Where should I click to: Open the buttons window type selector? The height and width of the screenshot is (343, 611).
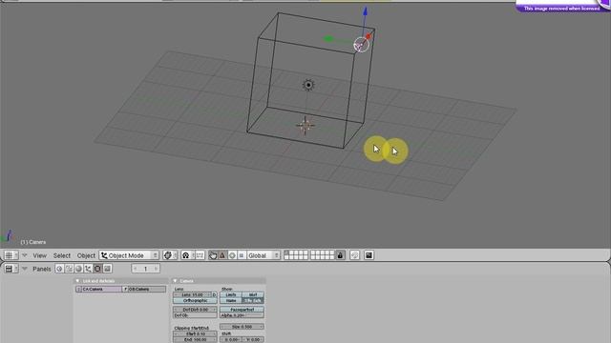(x=11, y=269)
